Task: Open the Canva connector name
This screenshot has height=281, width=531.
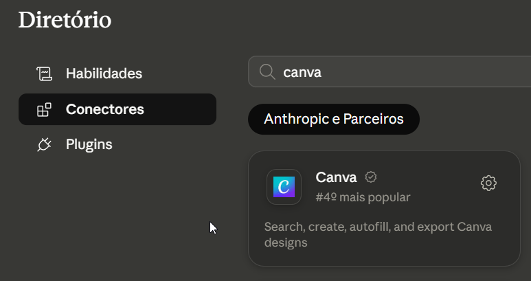Action: pyautogui.click(x=336, y=177)
